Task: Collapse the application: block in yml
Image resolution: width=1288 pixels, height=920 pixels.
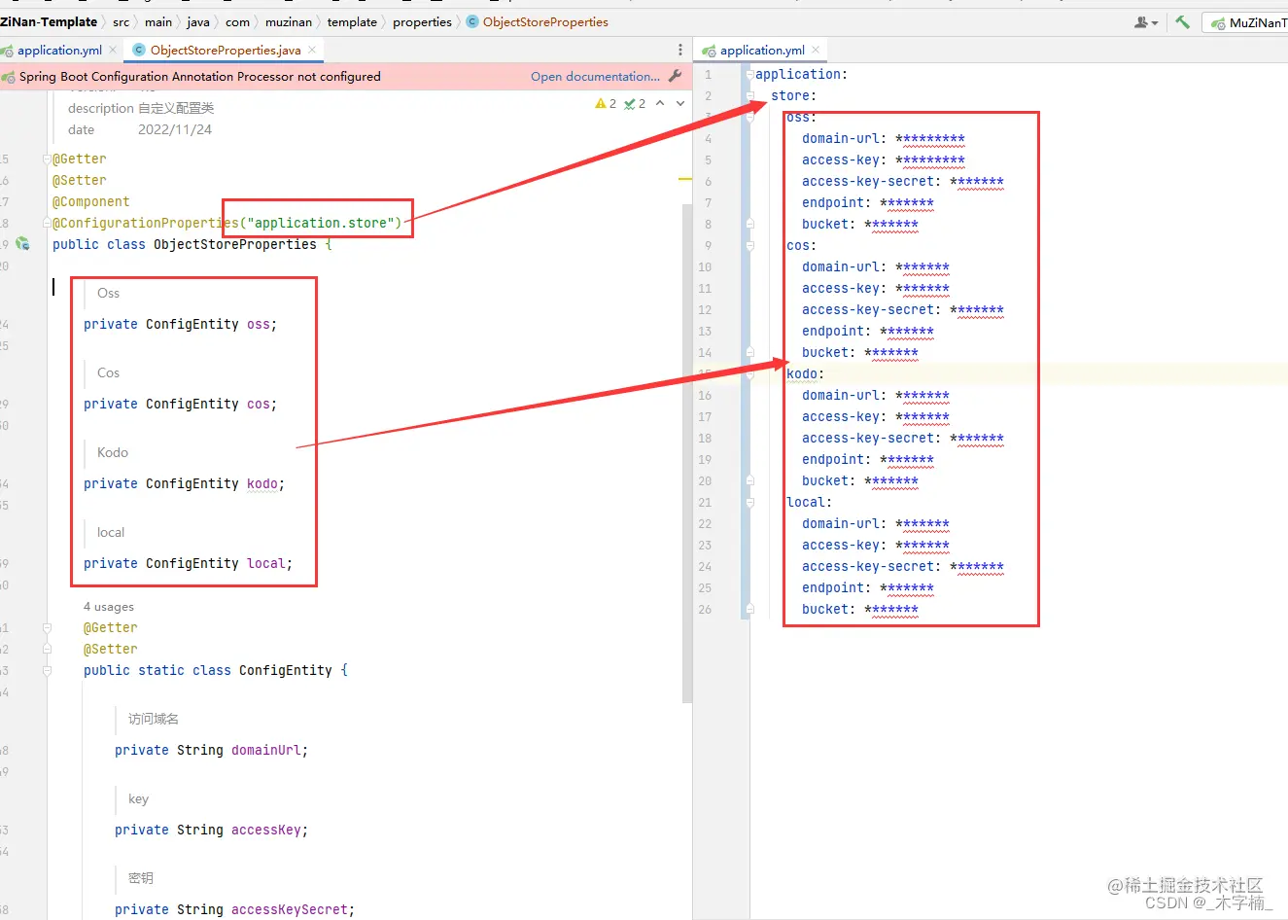Action: (x=749, y=74)
